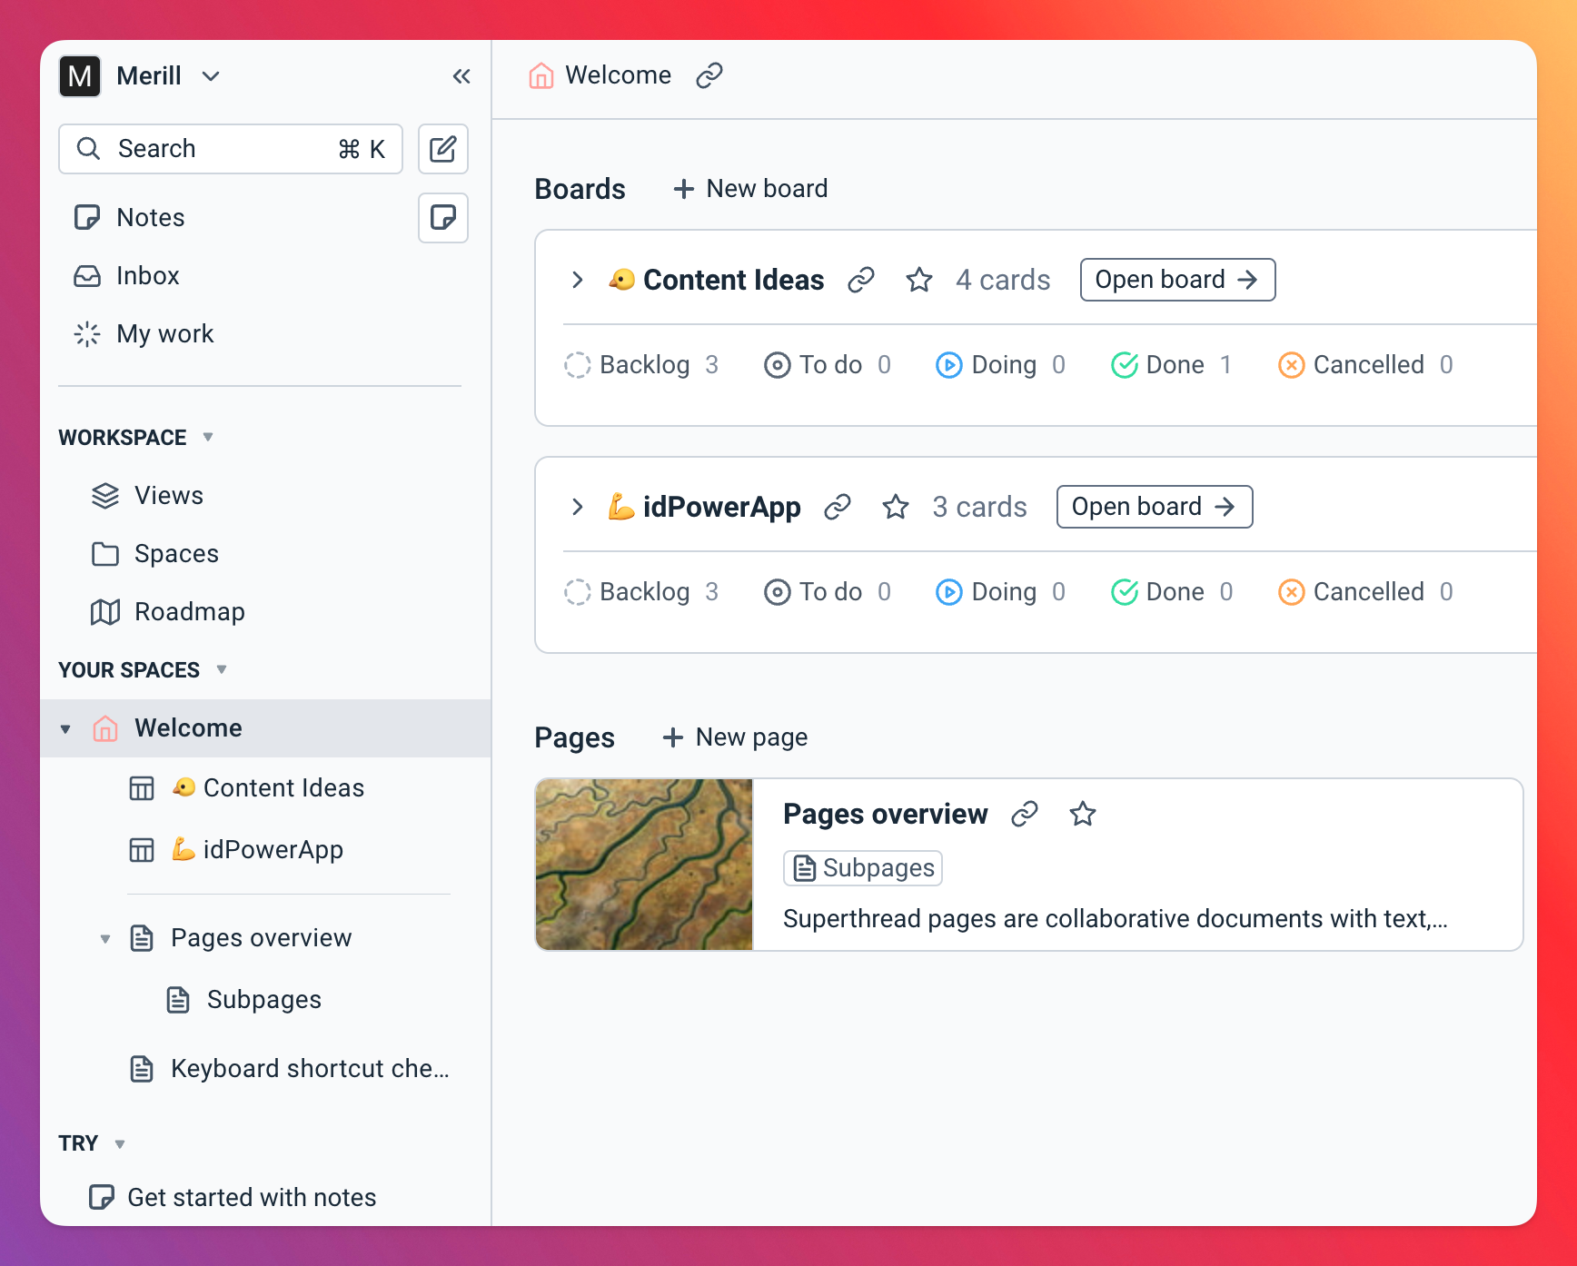Click the Inbox icon in the sidebar
Viewport: 1577px width, 1266px height.
pos(87,276)
